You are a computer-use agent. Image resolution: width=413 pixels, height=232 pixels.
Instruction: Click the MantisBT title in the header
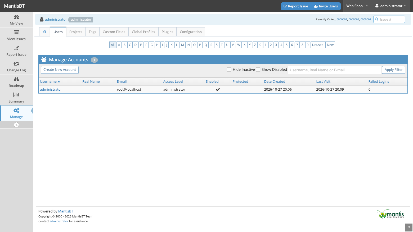point(14,6)
